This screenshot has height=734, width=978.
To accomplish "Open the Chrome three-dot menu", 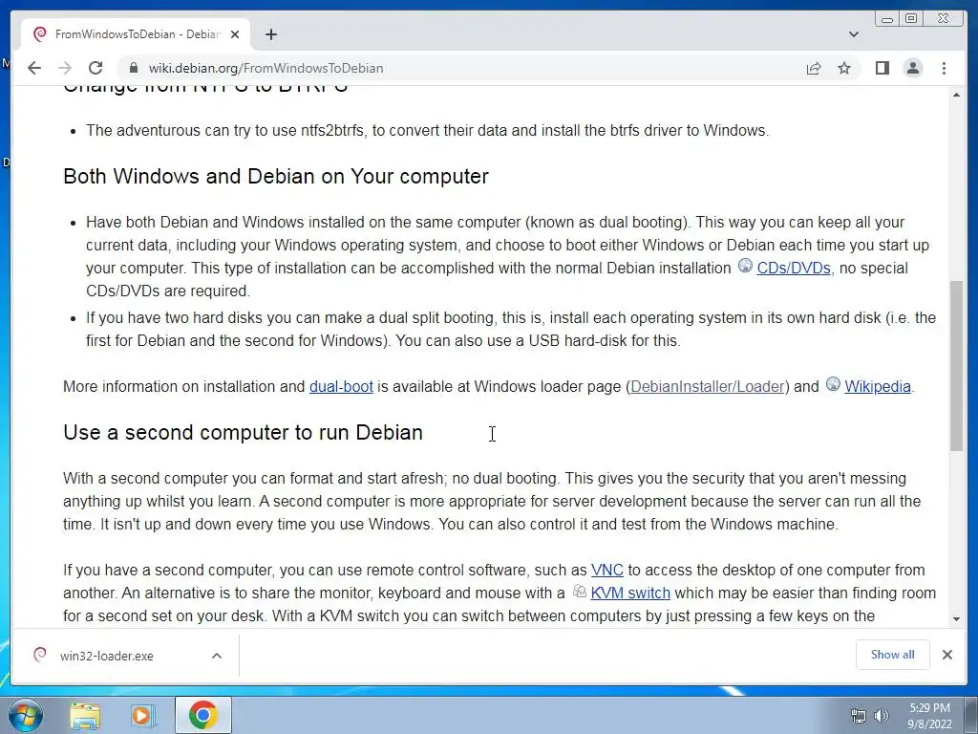I will [x=944, y=68].
